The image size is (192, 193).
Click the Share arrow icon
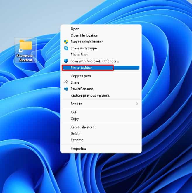66,82
